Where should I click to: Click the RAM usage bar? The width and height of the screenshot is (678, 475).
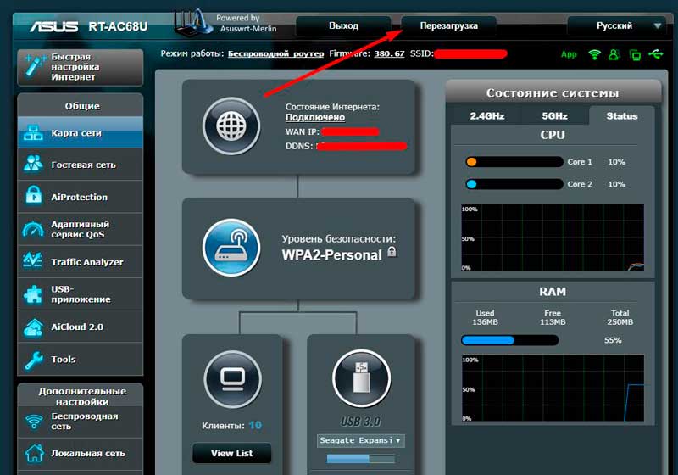point(510,340)
